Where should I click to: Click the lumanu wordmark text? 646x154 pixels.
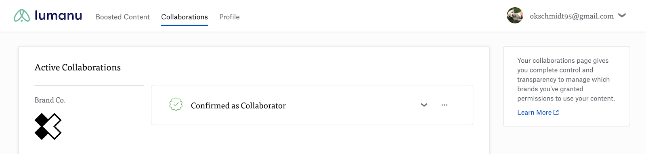click(x=58, y=15)
